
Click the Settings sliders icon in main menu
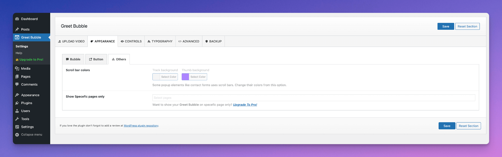click(x=17, y=127)
